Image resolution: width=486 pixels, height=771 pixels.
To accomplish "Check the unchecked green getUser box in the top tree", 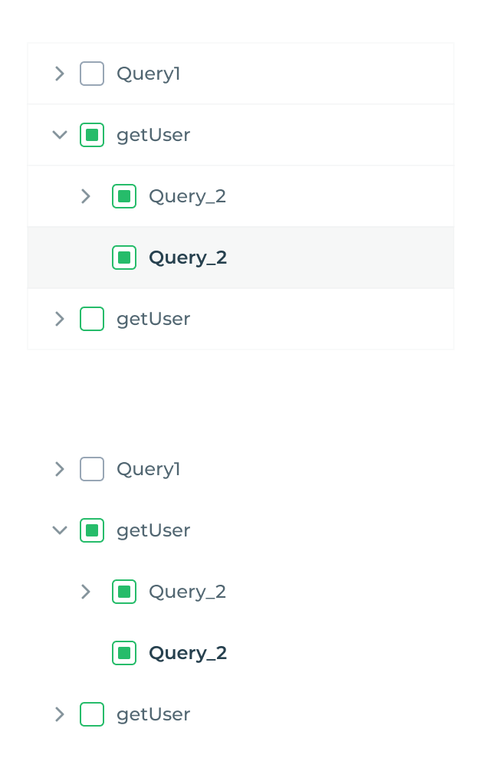I will pyautogui.click(x=92, y=319).
